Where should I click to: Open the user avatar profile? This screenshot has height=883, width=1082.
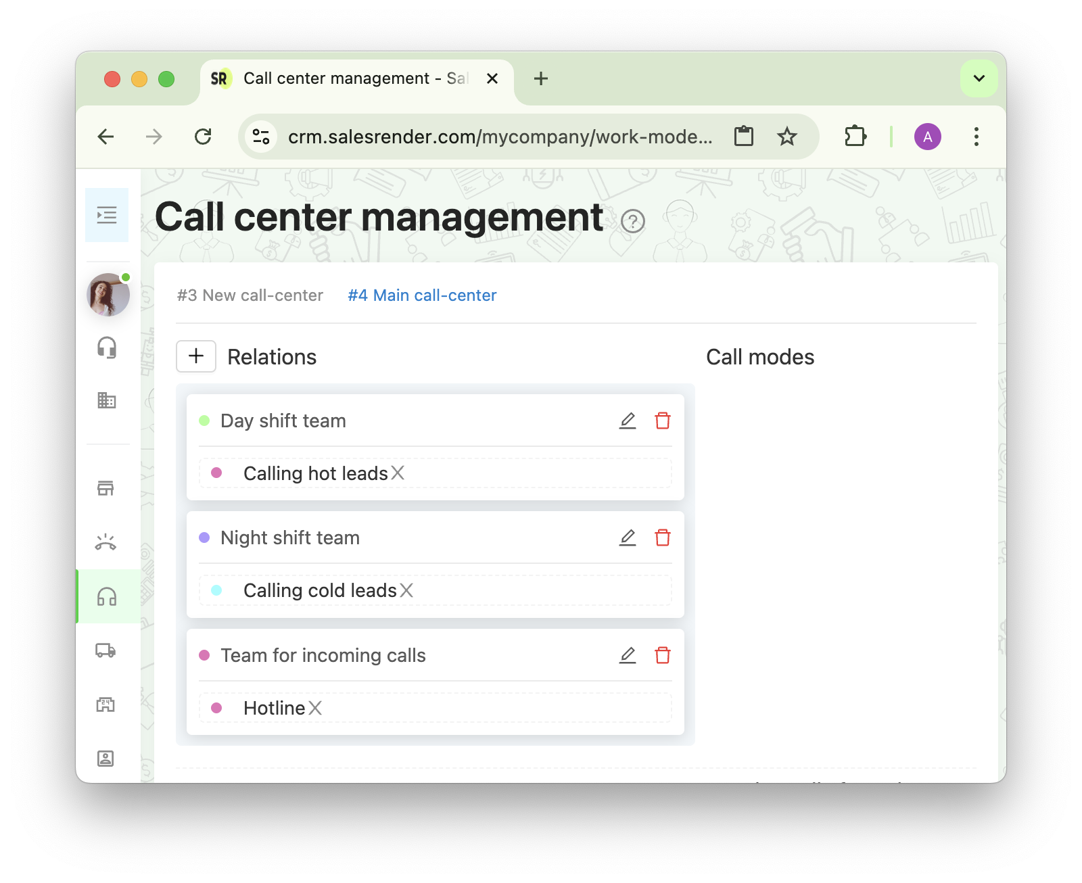click(108, 294)
